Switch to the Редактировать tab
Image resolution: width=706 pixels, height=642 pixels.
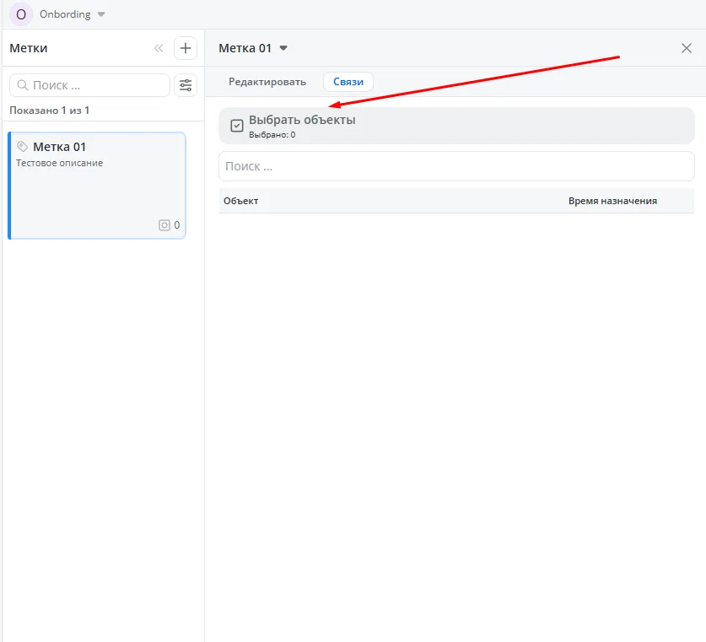click(x=267, y=82)
